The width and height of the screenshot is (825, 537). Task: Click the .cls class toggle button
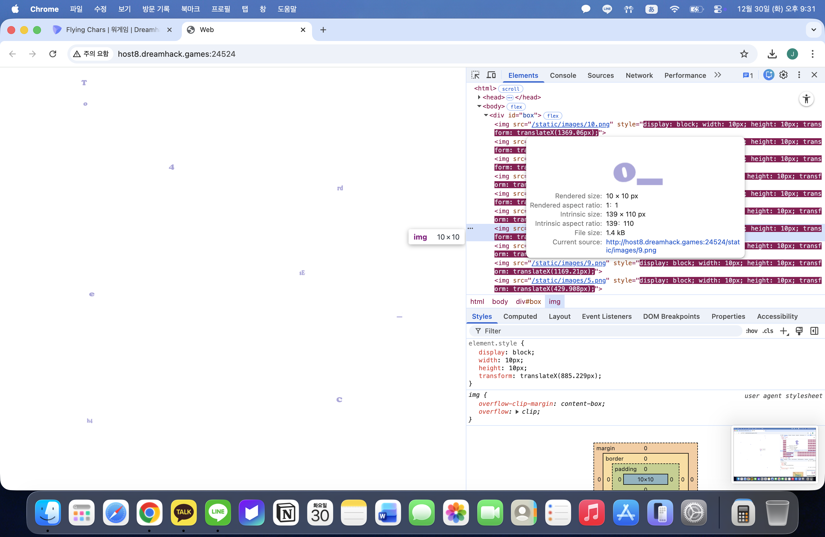tap(767, 331)
